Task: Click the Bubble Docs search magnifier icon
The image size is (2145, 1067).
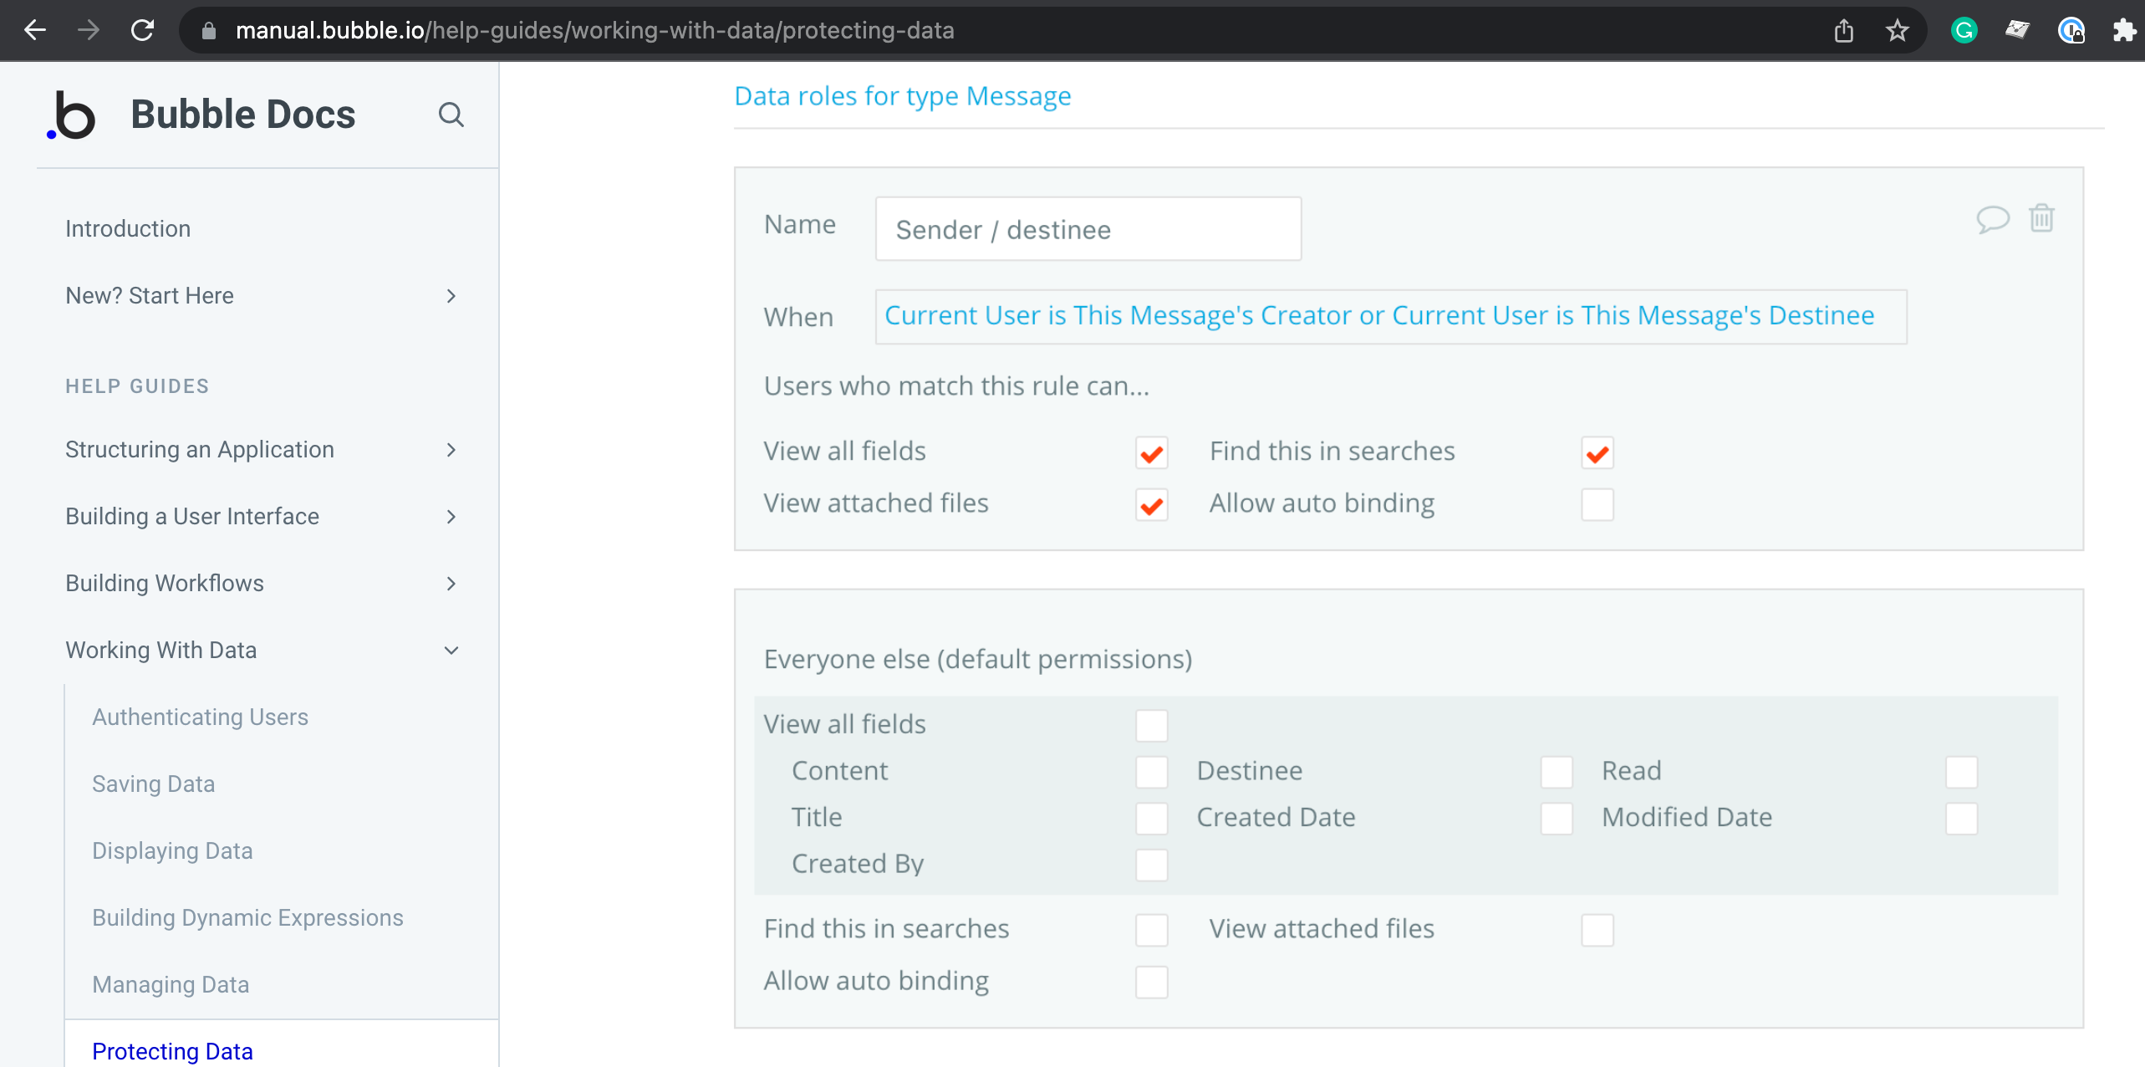Action: tap(451, 115)
